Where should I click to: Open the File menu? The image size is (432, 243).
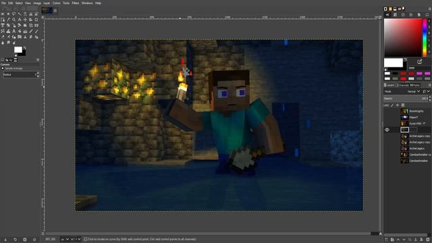(x=3, y=3)
